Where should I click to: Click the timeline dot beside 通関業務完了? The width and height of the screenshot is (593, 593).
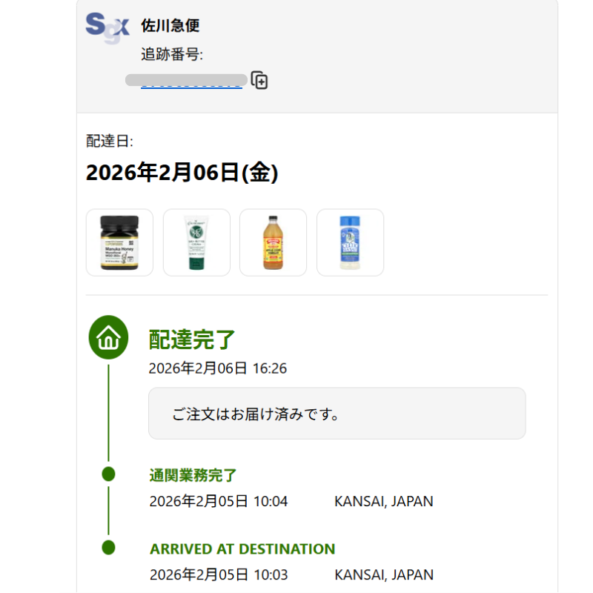tap(109, 474)
